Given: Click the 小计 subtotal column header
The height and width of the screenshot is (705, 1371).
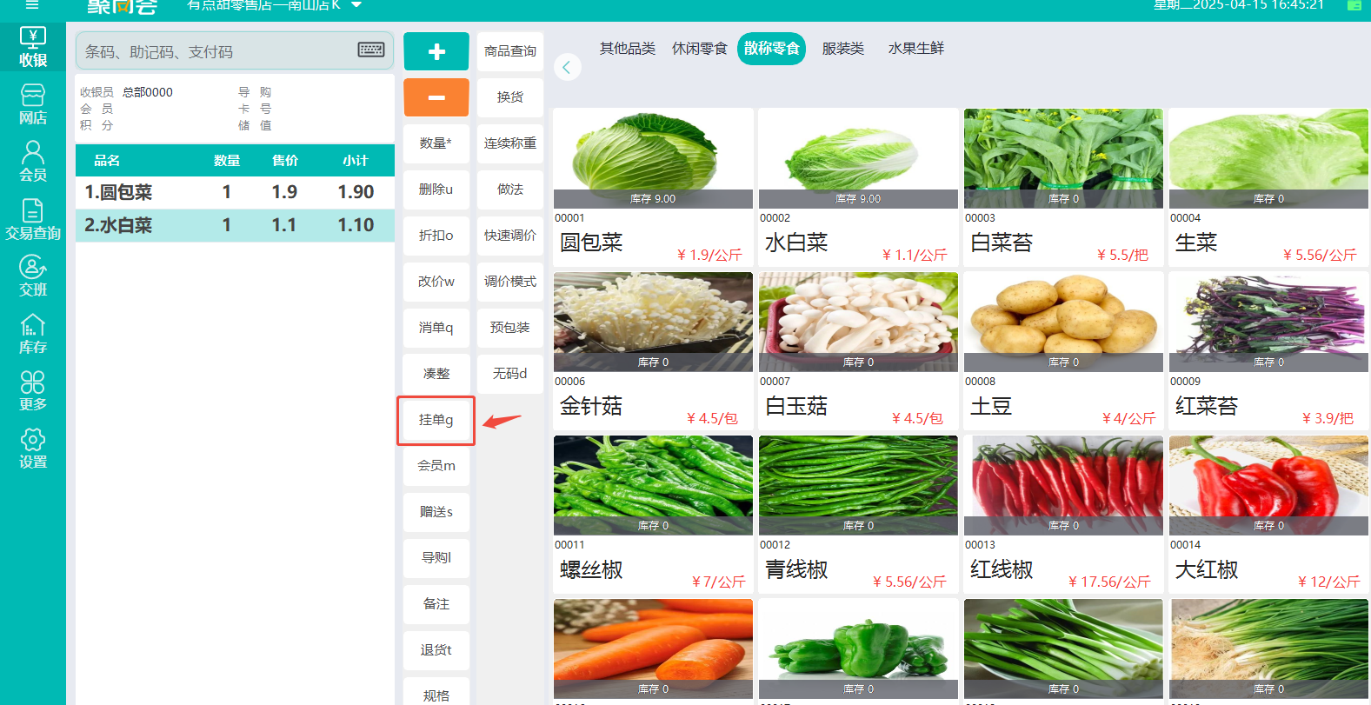Looking at the screenshot, I should [x=356, y=160].
